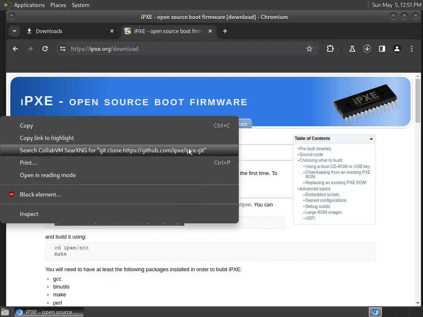Select the iPXE open source boot firmware tab
Image resolution: width=423 pixels, height=317 pixels.
[169, 31]
